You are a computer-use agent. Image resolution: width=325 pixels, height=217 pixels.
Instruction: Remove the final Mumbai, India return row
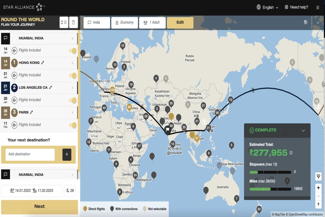click(72, 175)
